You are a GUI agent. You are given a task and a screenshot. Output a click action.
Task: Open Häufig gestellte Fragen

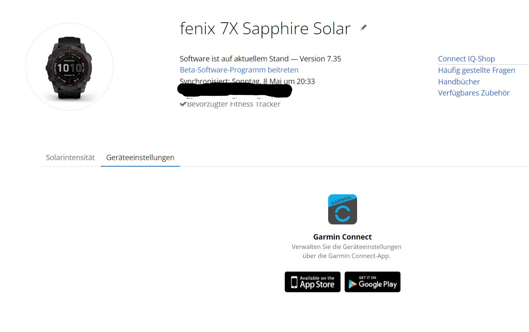[x=477, y=70]
